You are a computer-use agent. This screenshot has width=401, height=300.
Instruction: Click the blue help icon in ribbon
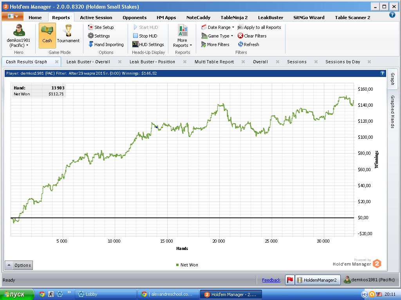tap(392, 15)
